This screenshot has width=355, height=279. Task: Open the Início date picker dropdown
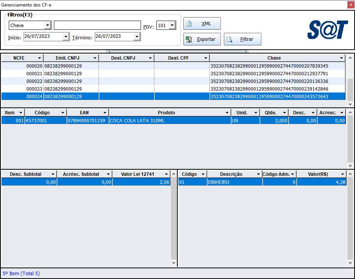(x=66, y=37)
